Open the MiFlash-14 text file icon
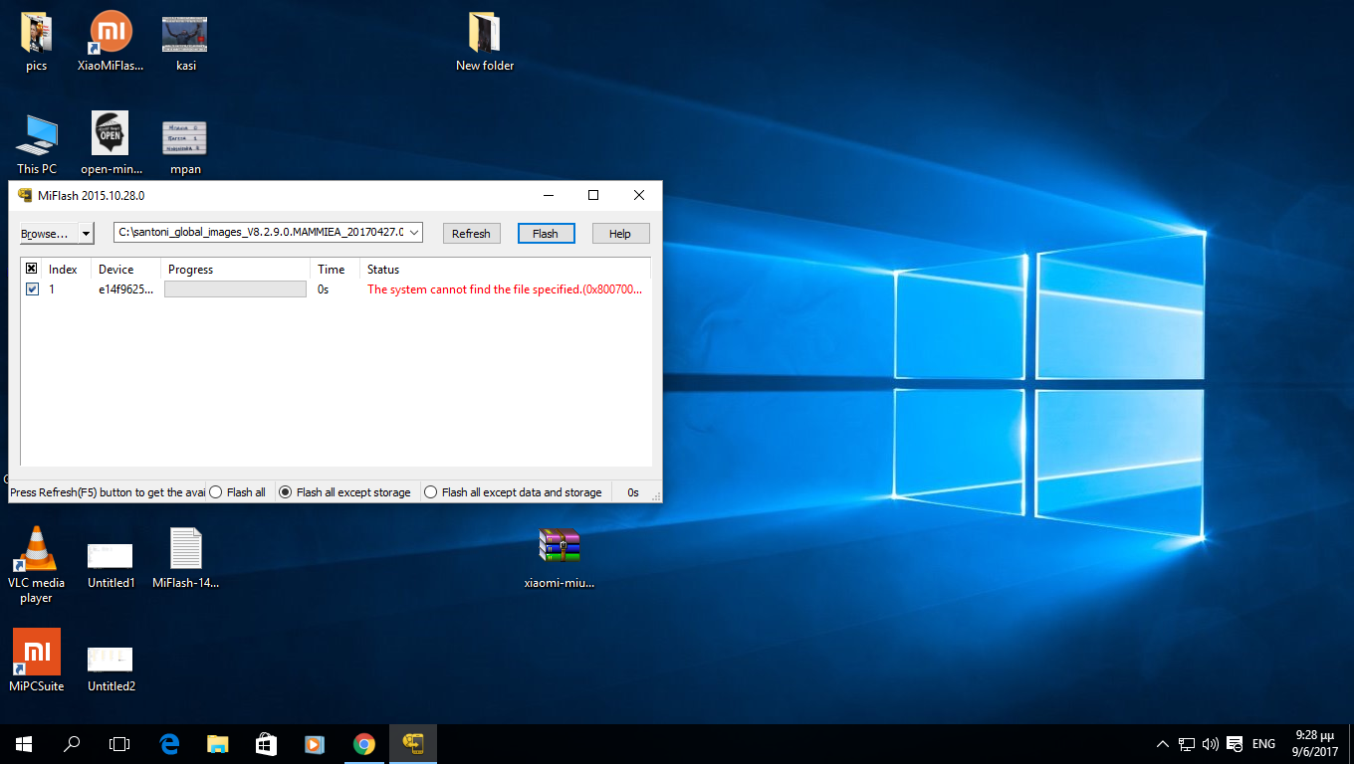The width and height of the screenshot is (1354, 764). click(185, 548)
